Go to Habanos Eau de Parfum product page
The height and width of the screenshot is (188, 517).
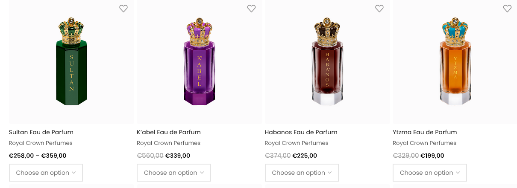[301, 132]
